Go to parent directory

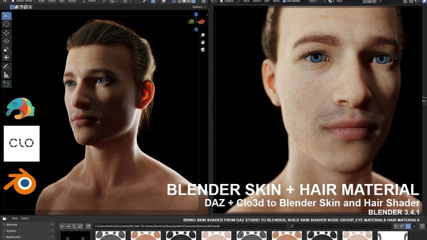pos(74,226)
